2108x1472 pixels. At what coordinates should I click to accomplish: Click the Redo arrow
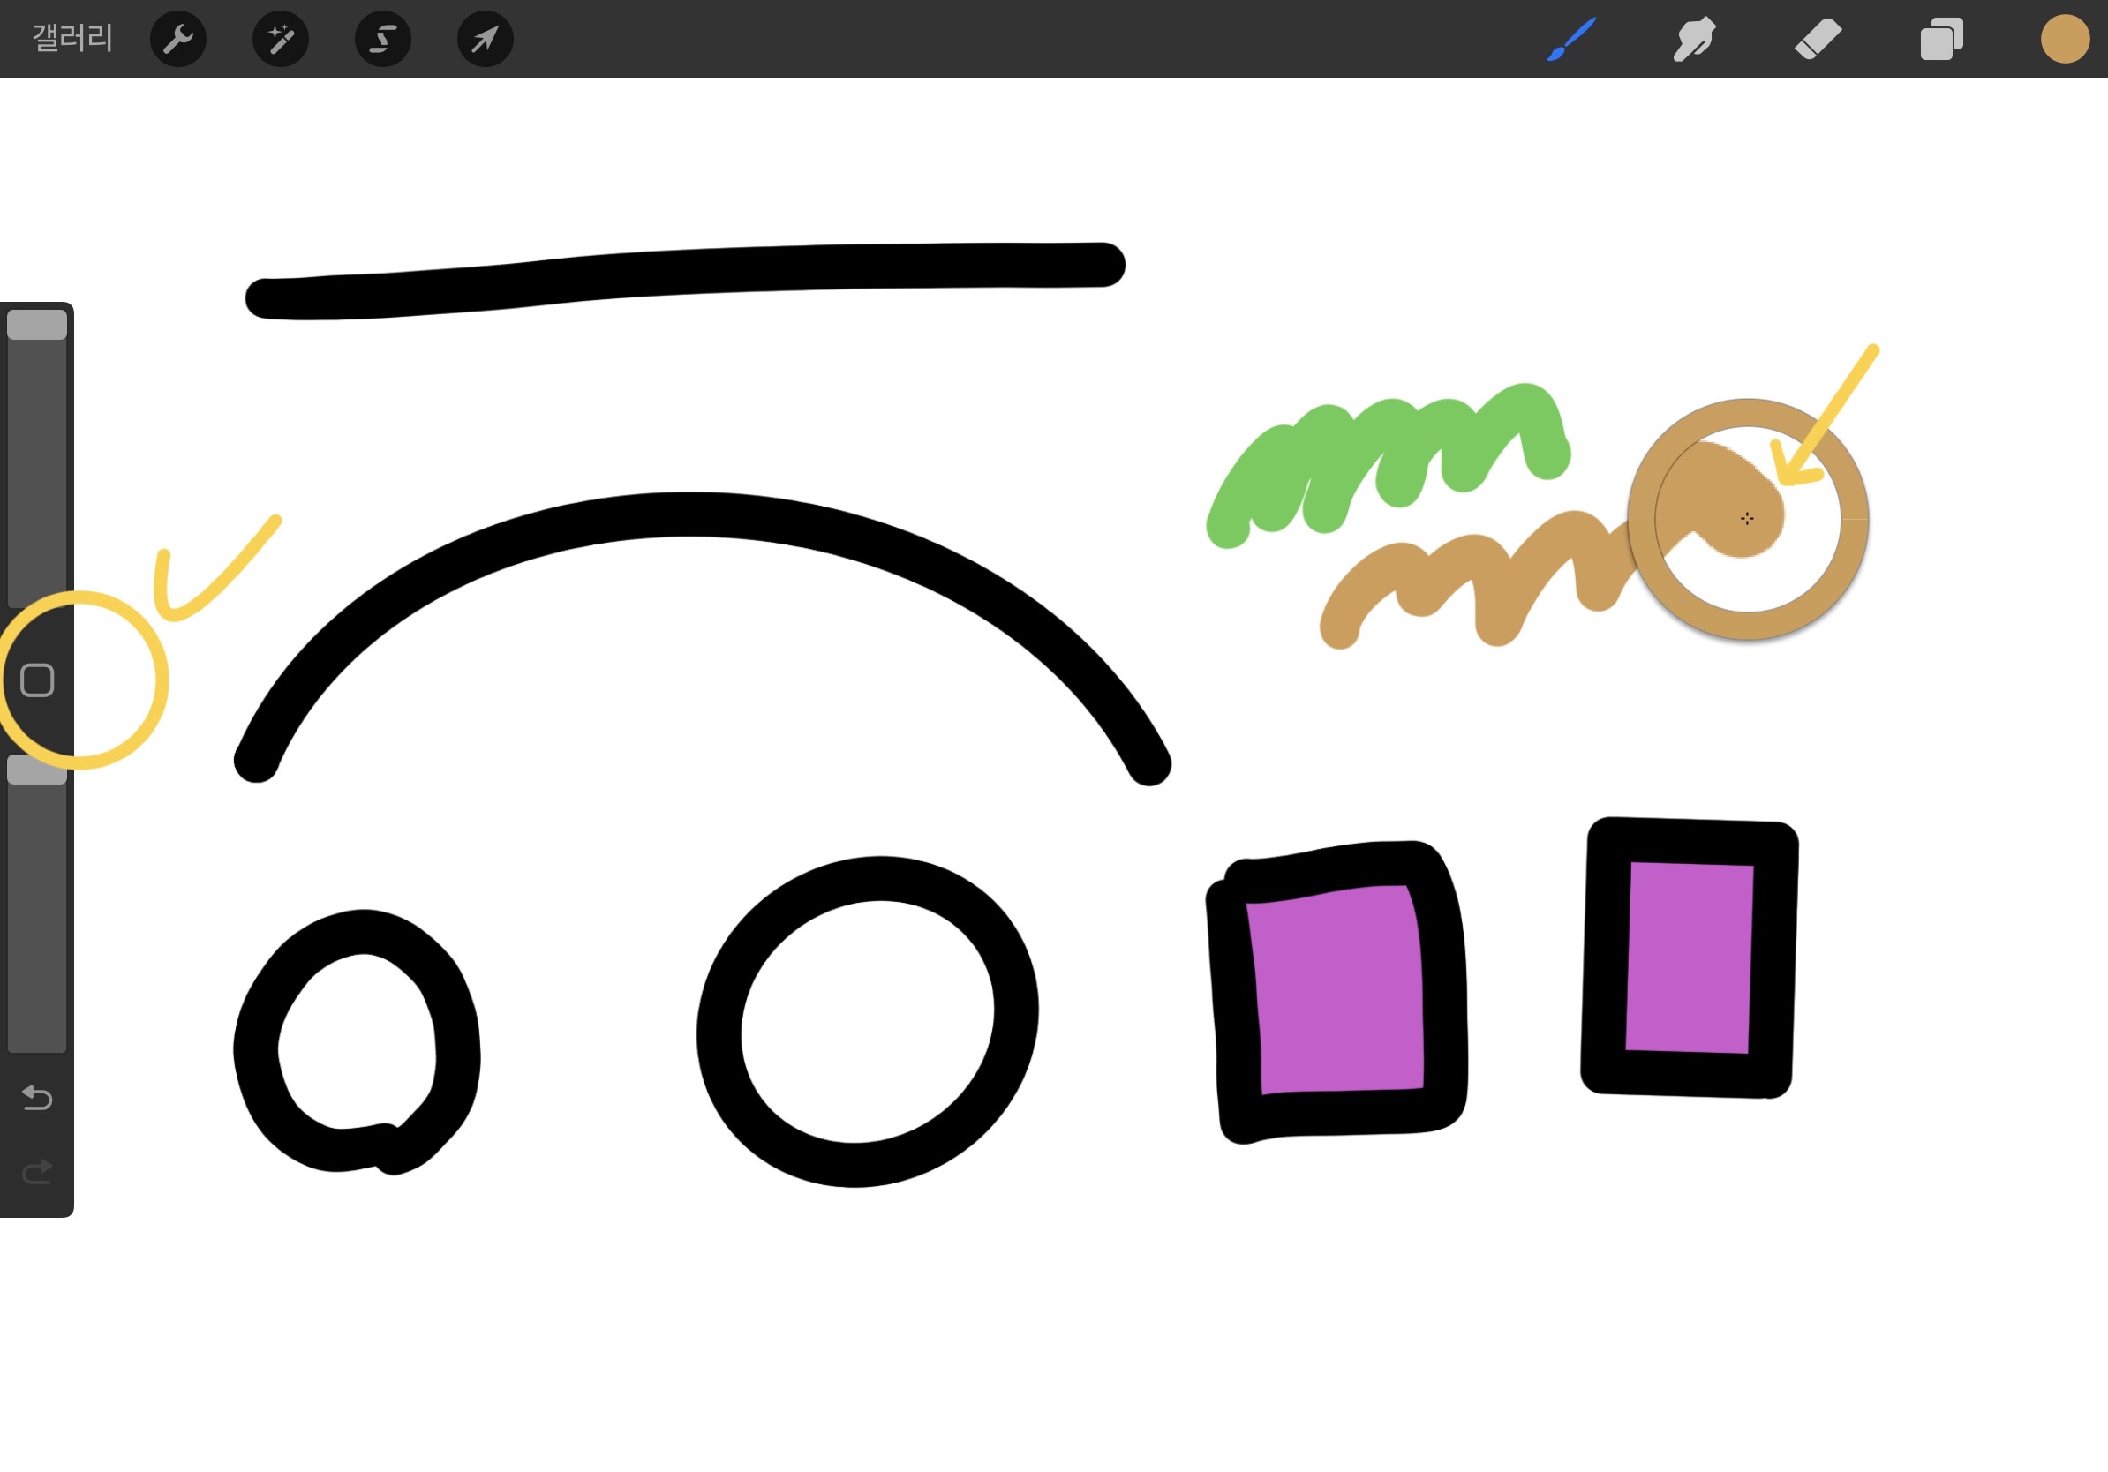coord(37,1172)
